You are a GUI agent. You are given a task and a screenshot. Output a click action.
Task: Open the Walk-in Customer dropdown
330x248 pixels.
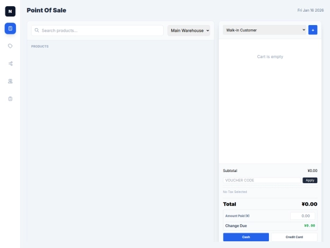[265, 30]
